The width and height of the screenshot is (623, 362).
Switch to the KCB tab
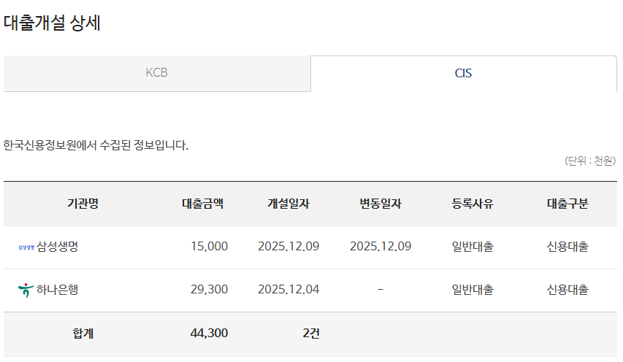tap(157, 73)
